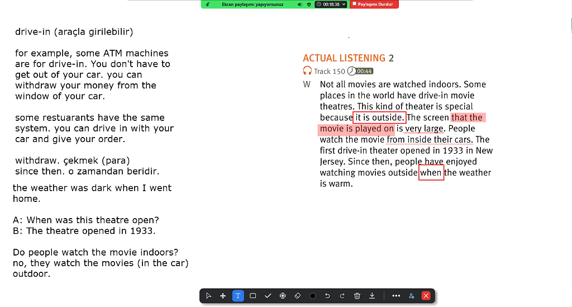Toggle the shared audio speaker icon
Screen dimensions: 572x307
click(300, 4)
